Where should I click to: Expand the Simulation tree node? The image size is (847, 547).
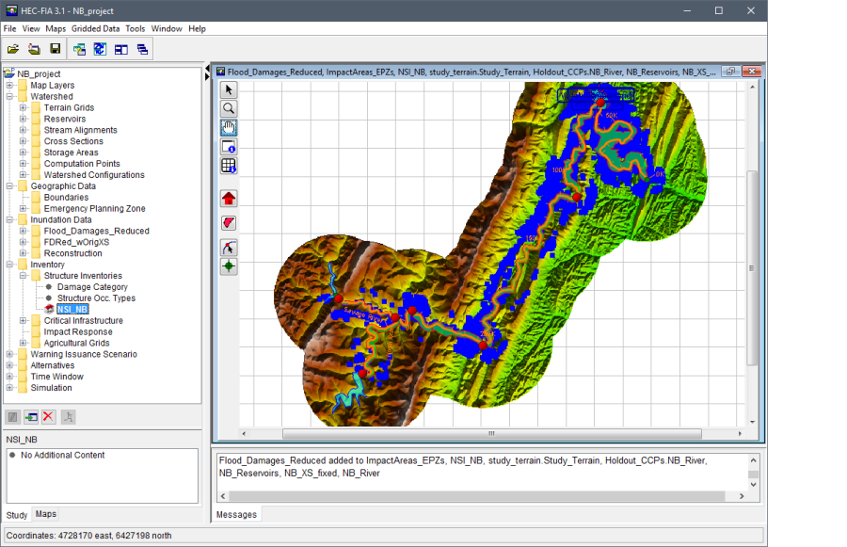[9, 388]
